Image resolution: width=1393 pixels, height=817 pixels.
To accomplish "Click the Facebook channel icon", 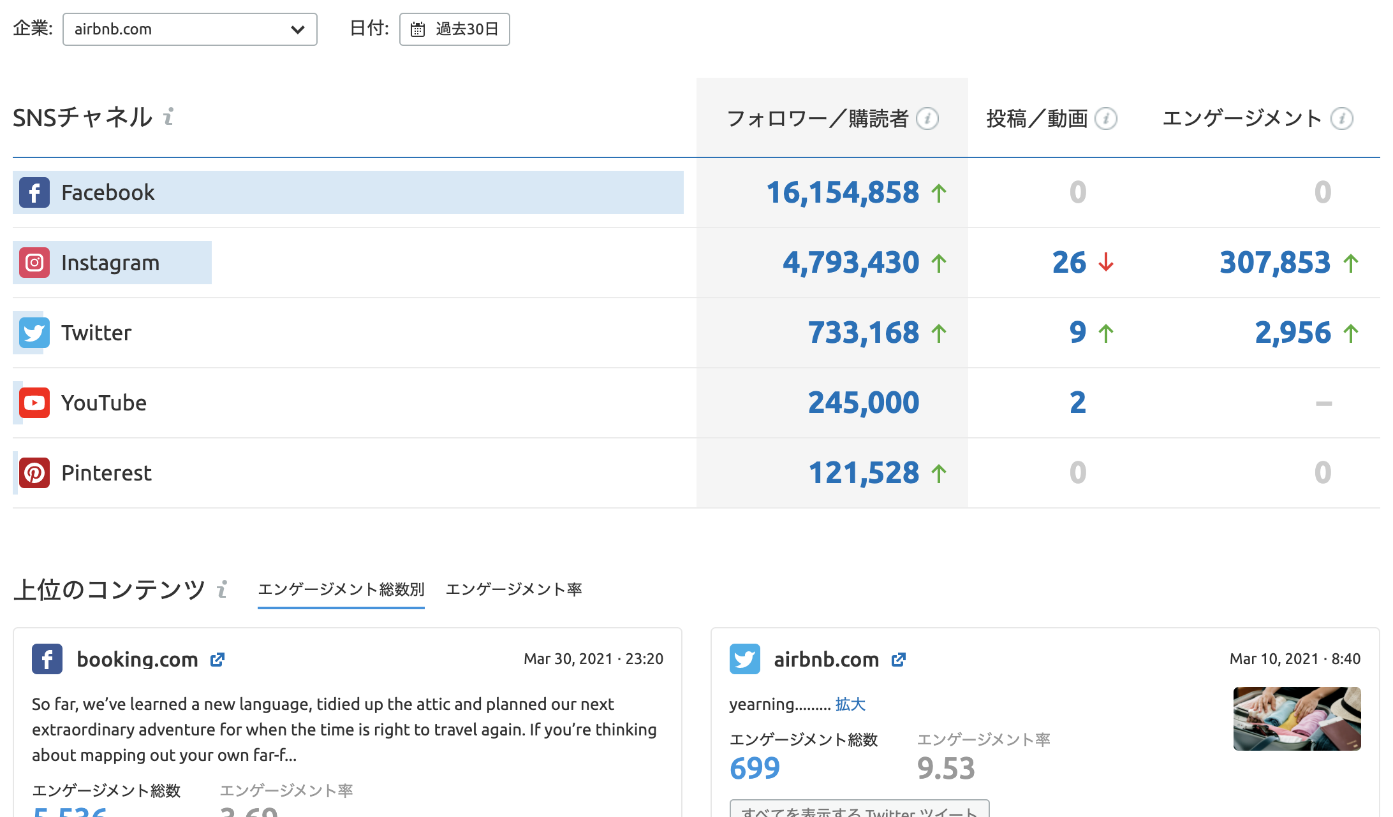I will [x=34, y=192].
